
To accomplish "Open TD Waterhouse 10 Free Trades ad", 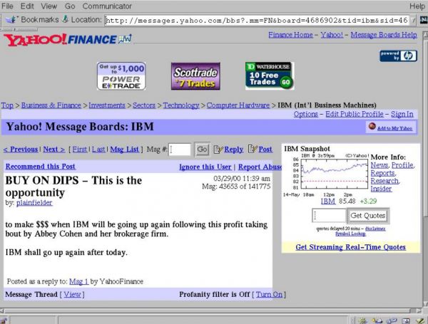I will pyautogui.click(x=269, y=76).
